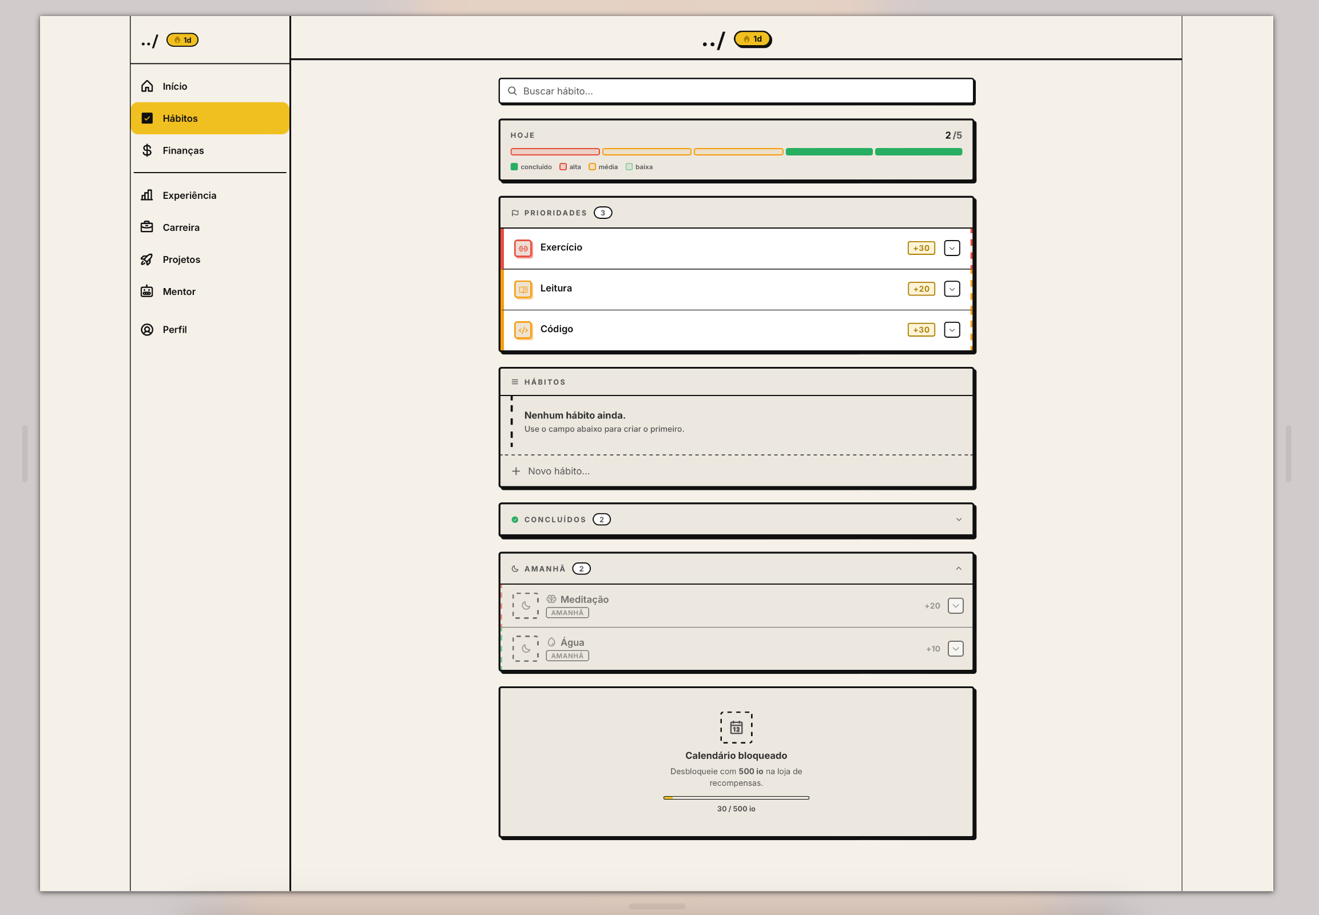Click the locked calendar icon
The image size is (1319, 915).
pyautogui.click(x=736, y=727)
